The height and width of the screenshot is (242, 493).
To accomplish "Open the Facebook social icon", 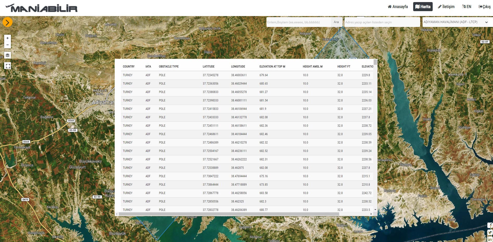I will pyautogui.click(x=490, y=225).
